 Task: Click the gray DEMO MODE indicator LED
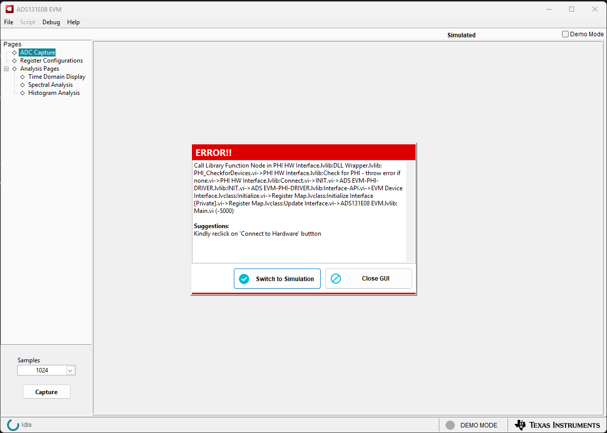pos(450,425)
